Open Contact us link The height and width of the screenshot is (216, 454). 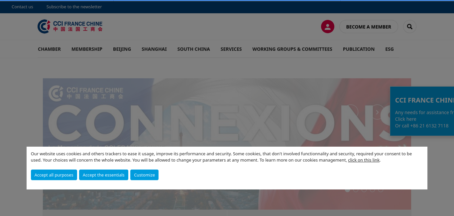coord(22,7)
